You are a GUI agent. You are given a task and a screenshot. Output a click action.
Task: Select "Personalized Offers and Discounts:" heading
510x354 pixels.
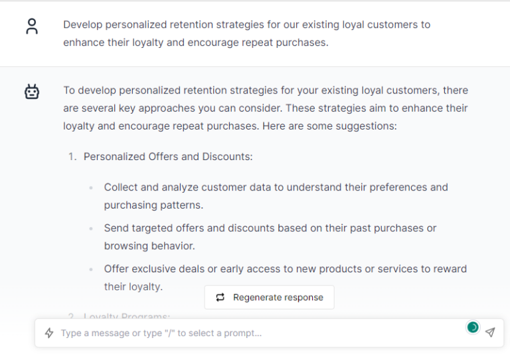[168, 157]
